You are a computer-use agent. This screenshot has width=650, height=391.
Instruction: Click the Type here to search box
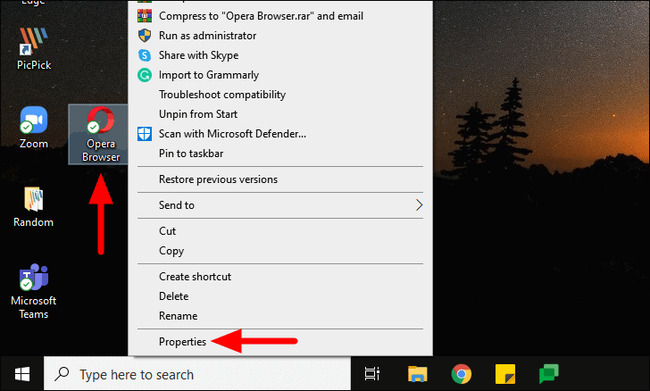(197, 374)
